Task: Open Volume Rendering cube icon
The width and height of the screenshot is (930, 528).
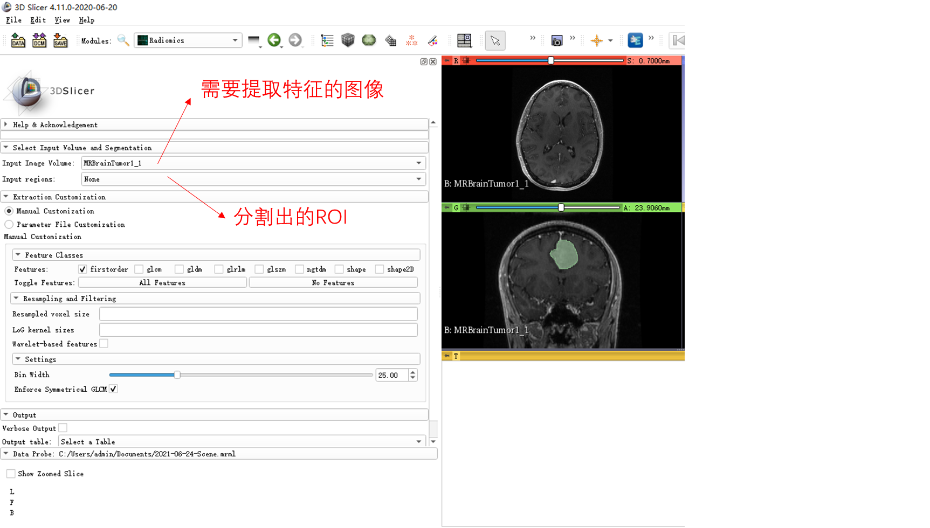Action: (x=348, y=40)
